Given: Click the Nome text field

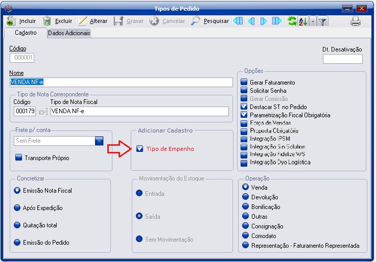Looking at the screenshot, I should click(x=121, y=82).
